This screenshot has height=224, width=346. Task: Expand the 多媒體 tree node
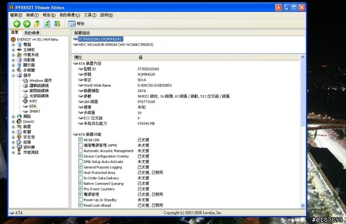click(x=13, y=70)
